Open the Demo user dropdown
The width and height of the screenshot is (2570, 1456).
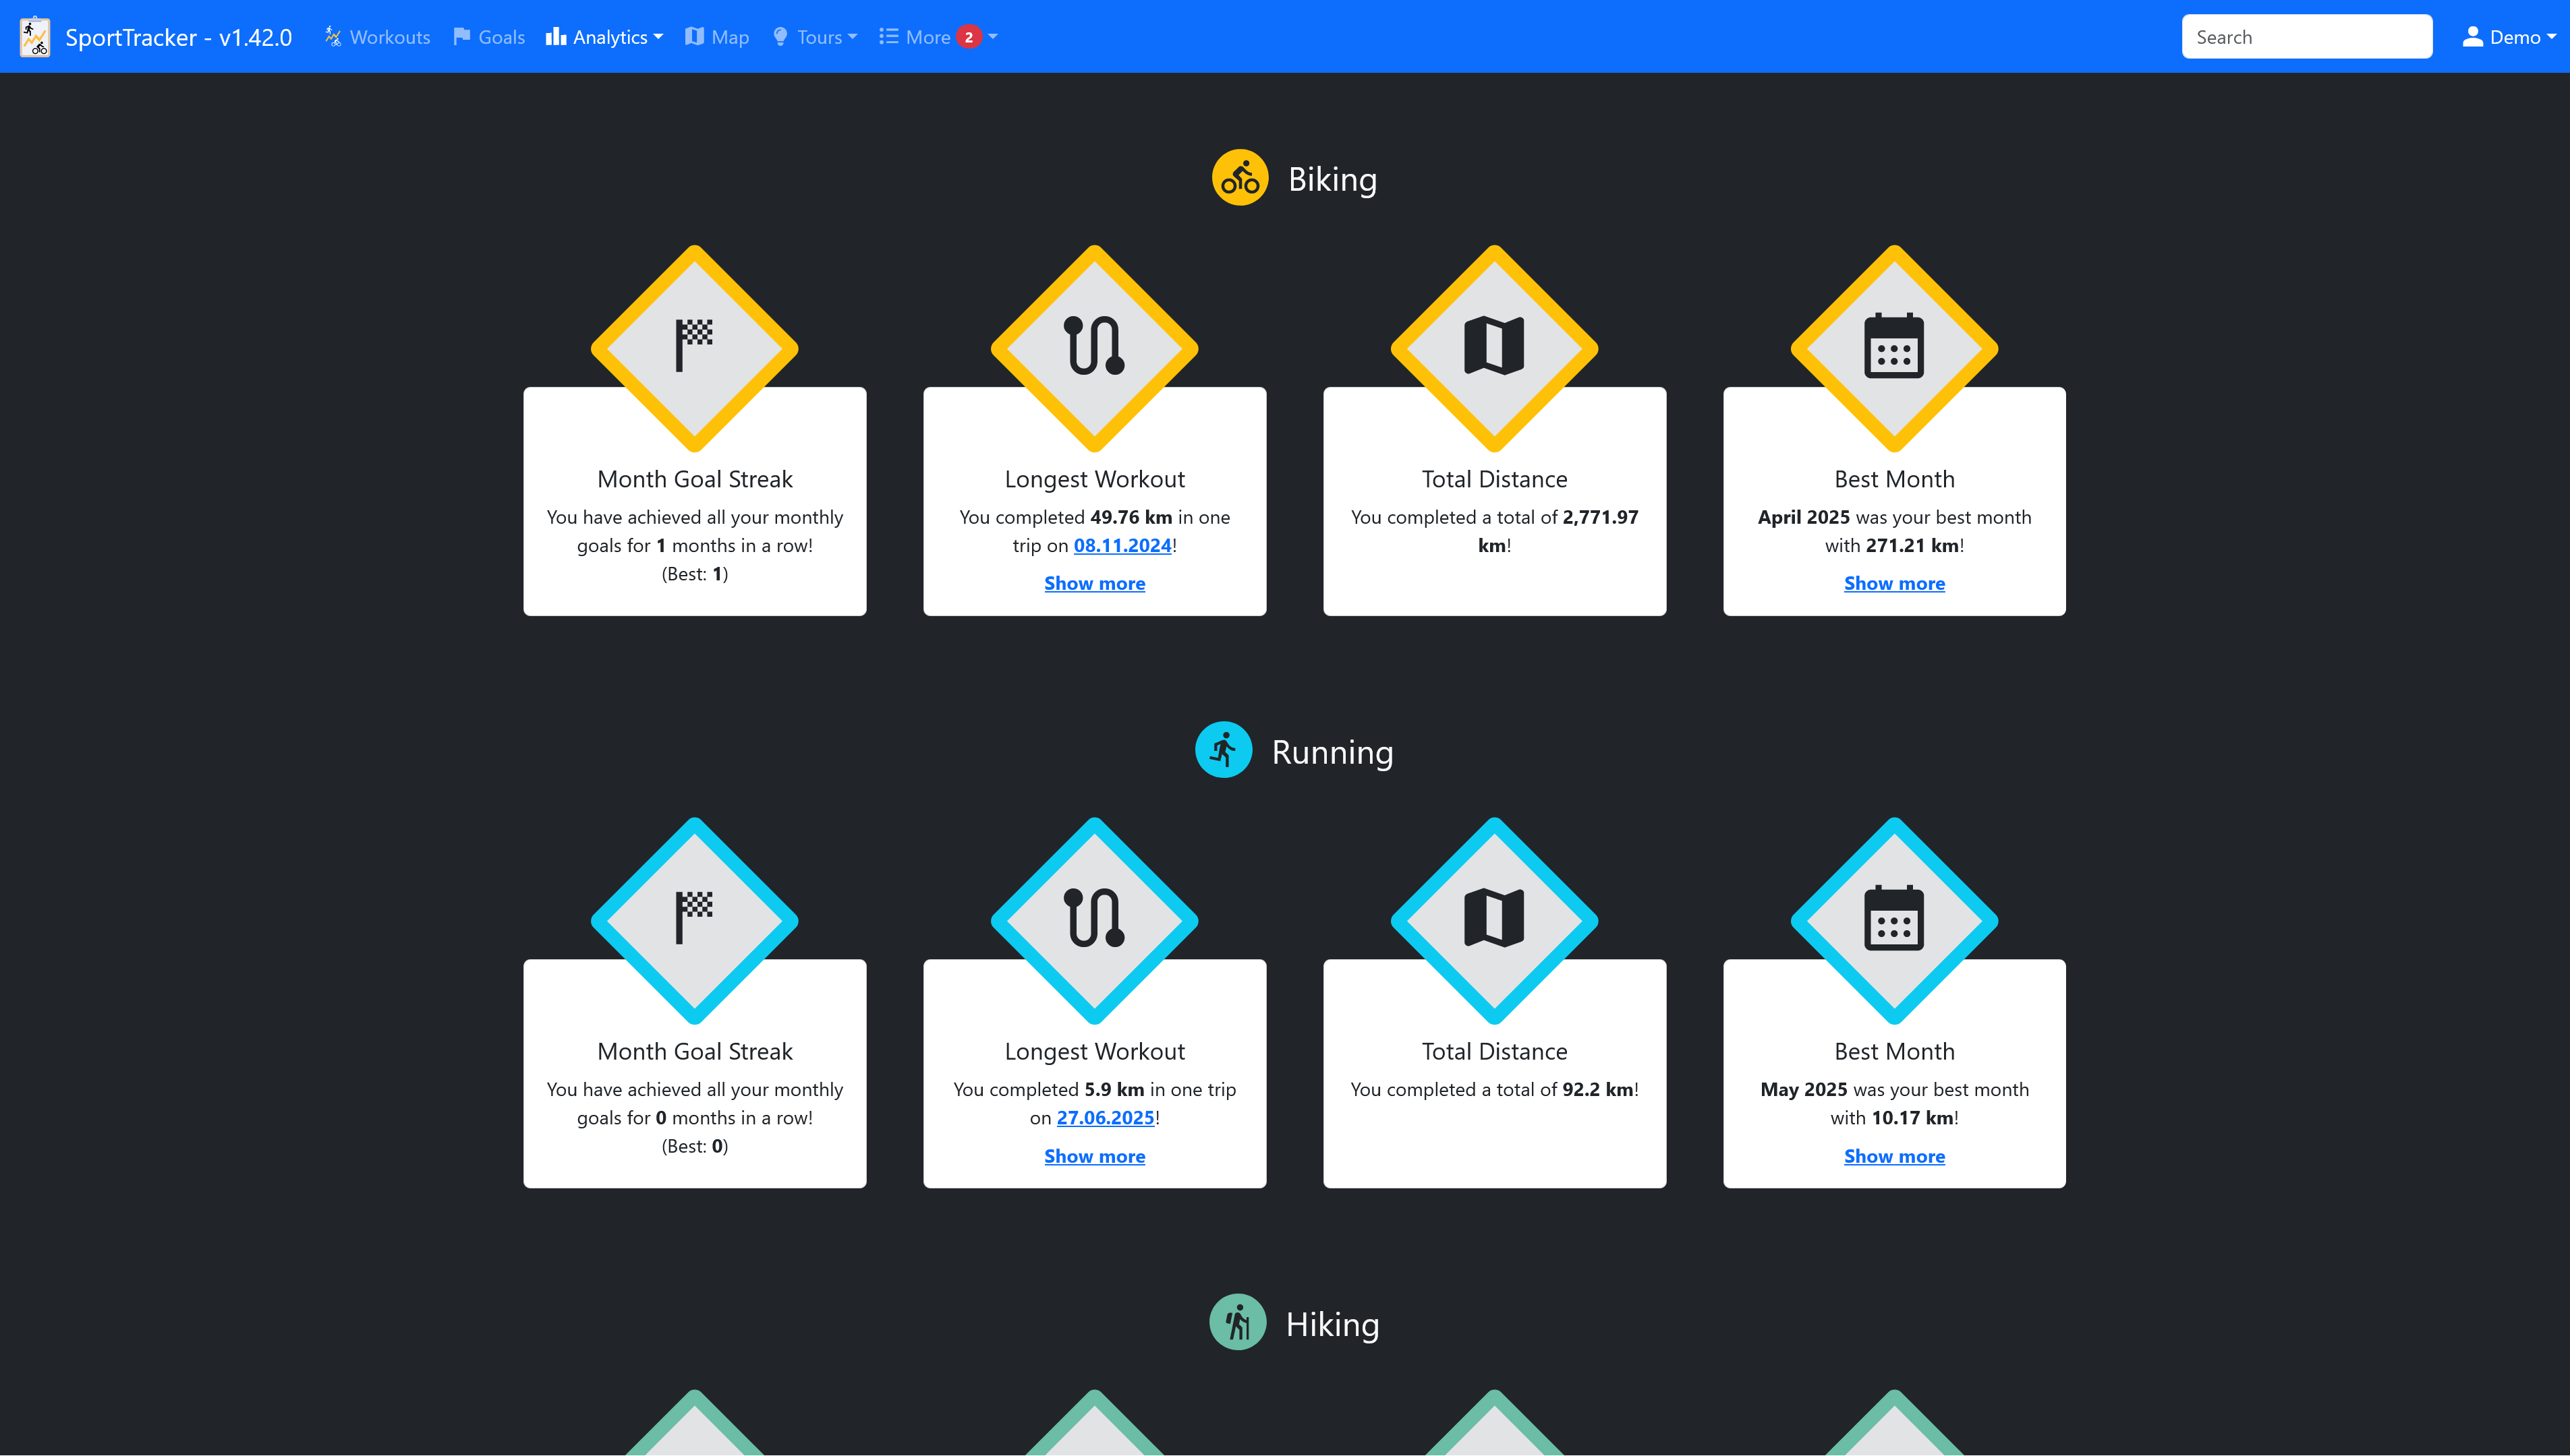click(2508, 37)
